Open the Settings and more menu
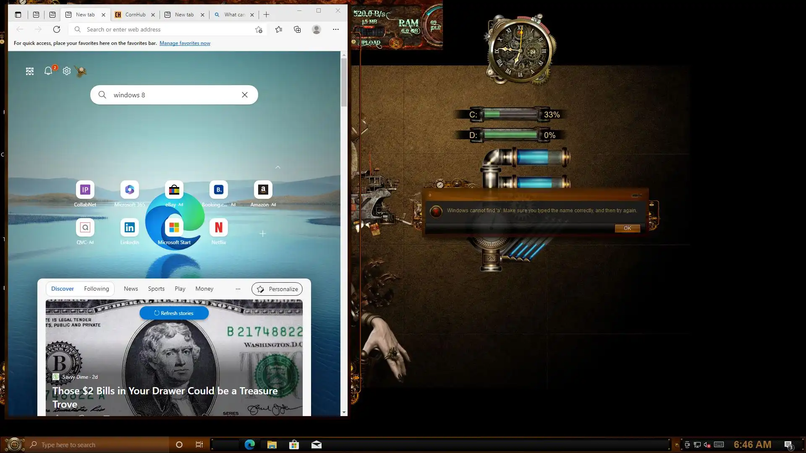Image resolution: width=806 pixels, height=453 pixels. tap(335, 29)
